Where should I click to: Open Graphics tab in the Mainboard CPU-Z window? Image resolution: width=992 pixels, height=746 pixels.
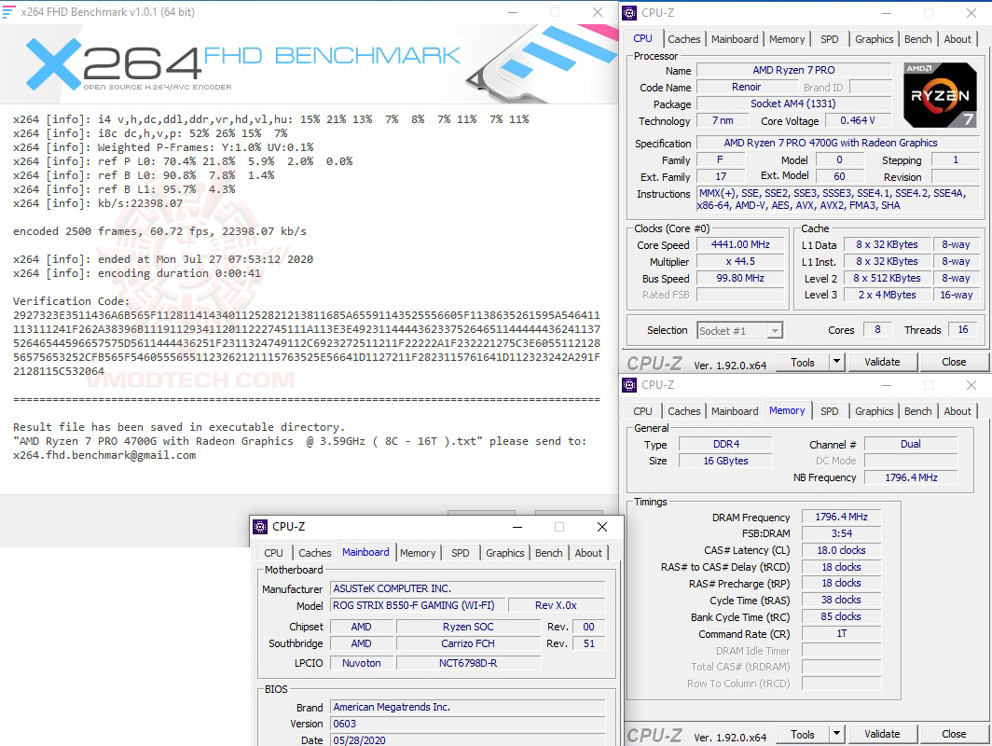[x=505, y=553]
